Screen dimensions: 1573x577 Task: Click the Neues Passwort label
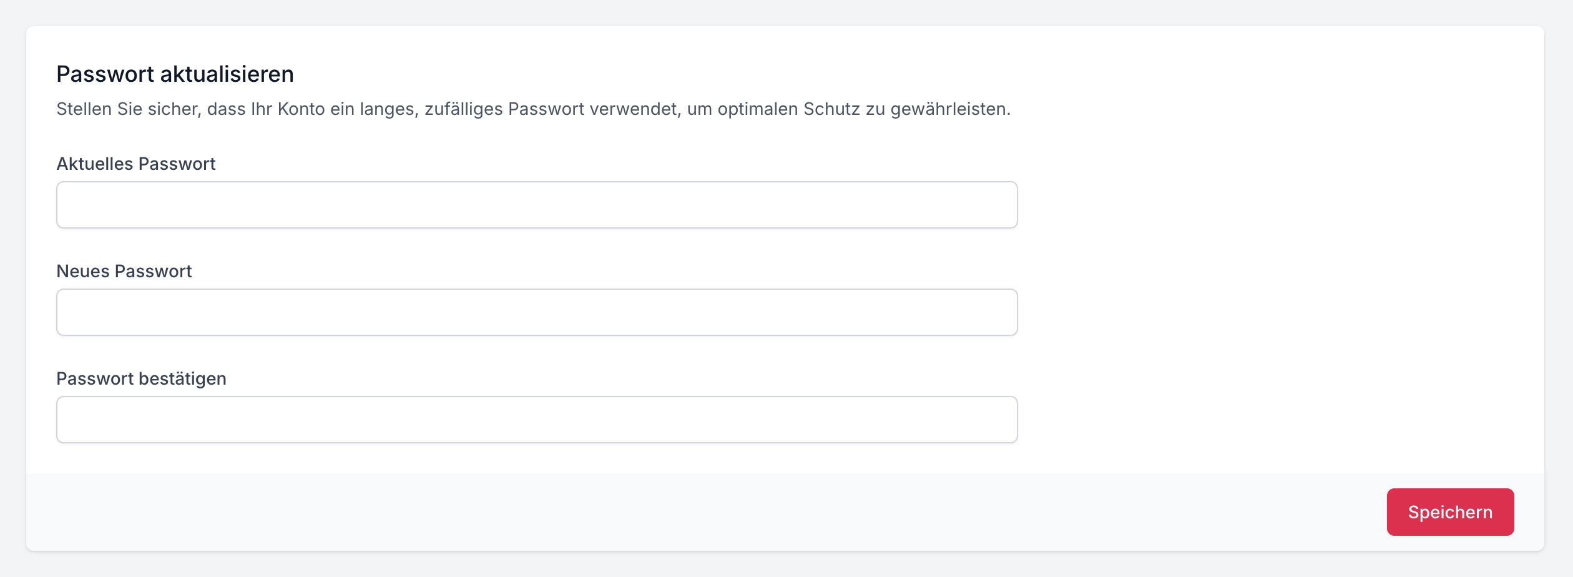pyautogui.click(x=124, y=271)
